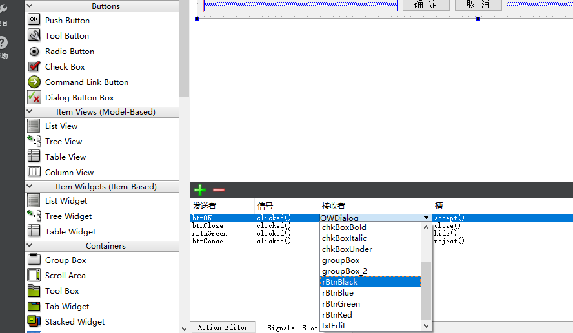Add a new signal/slot connection with green plus
The width and height of the screenshot is (573, 333).
[x=200, y=189]
